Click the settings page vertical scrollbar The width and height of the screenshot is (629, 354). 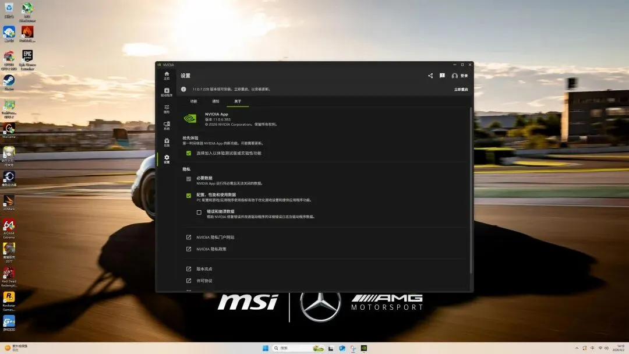(471, 190)
